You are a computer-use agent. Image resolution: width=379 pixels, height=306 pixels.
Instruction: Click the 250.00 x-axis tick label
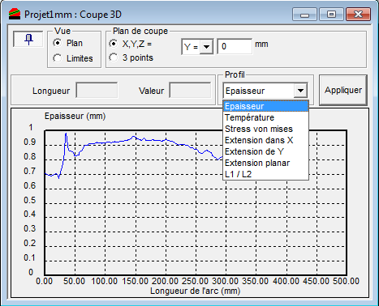(x=195, y=281)
